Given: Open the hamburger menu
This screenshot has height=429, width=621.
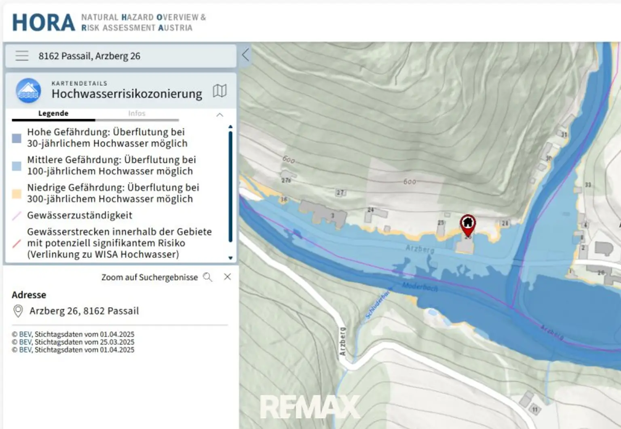Looking at the screenshot, I should [x=22, y=56].
